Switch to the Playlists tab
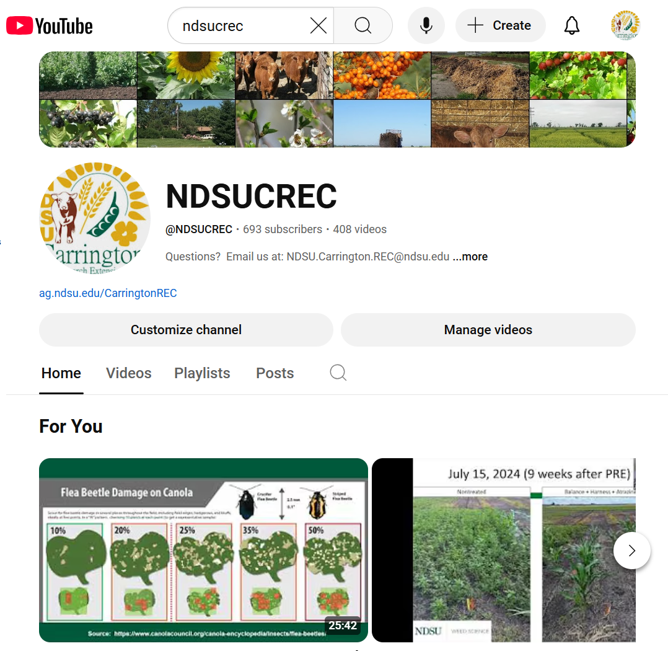 point(202,373)
